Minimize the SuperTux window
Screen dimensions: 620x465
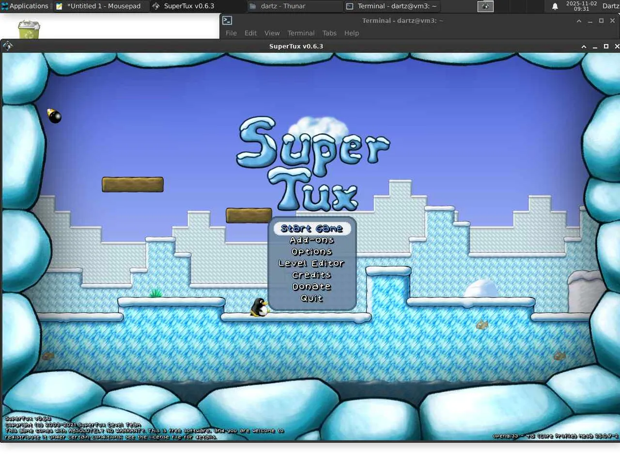[x=595, y=46]
